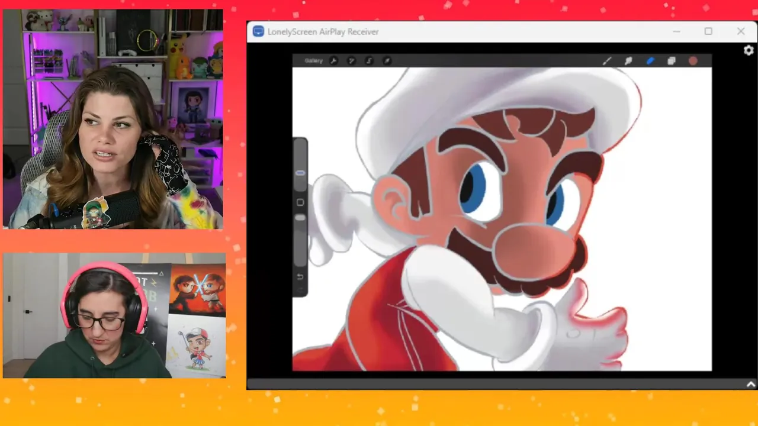The image size is (758, 426).
Task: Select the Selection S-shaped tool
Action: pos(369,60)
